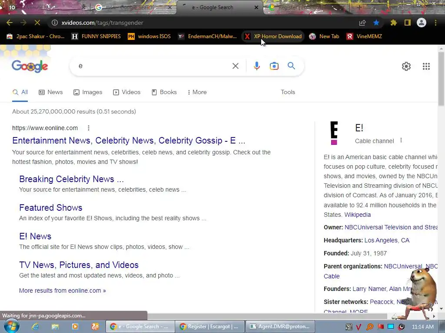Open the media player taskbar icon

click(x=75, y=326)
